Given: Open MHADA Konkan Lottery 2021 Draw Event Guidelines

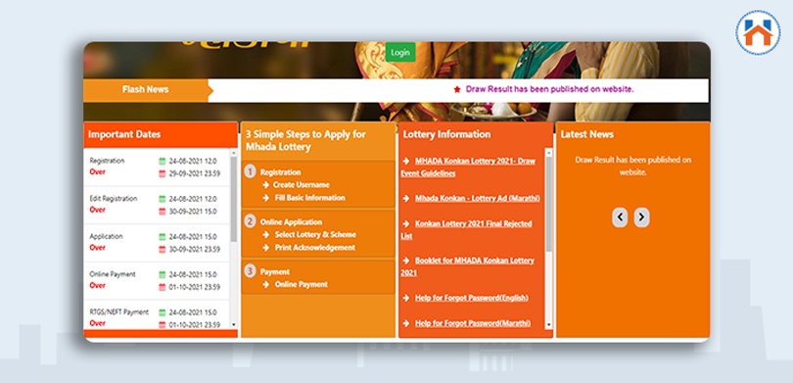Looking at the screenshot, I should pos(468,167).
